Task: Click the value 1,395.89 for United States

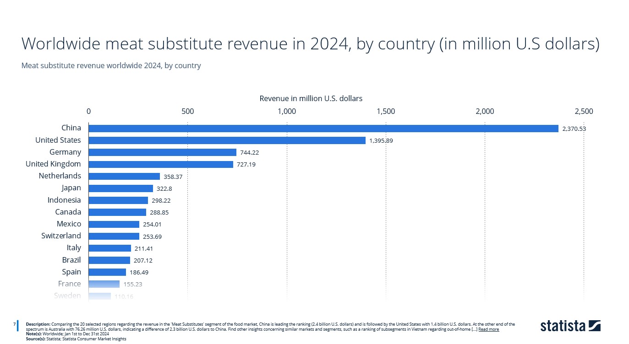Action: pos(381,140)
